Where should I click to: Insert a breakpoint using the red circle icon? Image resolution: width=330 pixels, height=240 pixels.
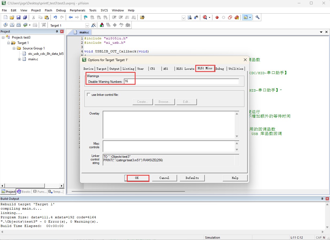(217, 17)
